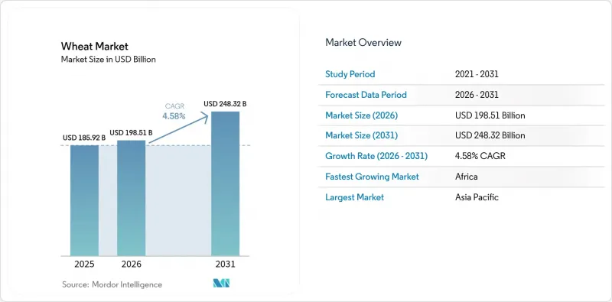Click the CAGR growth arrow
Viewport: 612px width, 302px height.
179,128
